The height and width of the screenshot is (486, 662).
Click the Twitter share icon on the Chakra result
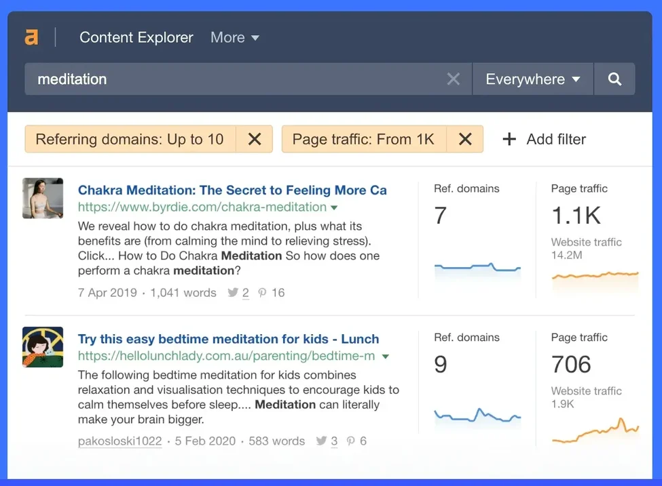coord(232,292)
